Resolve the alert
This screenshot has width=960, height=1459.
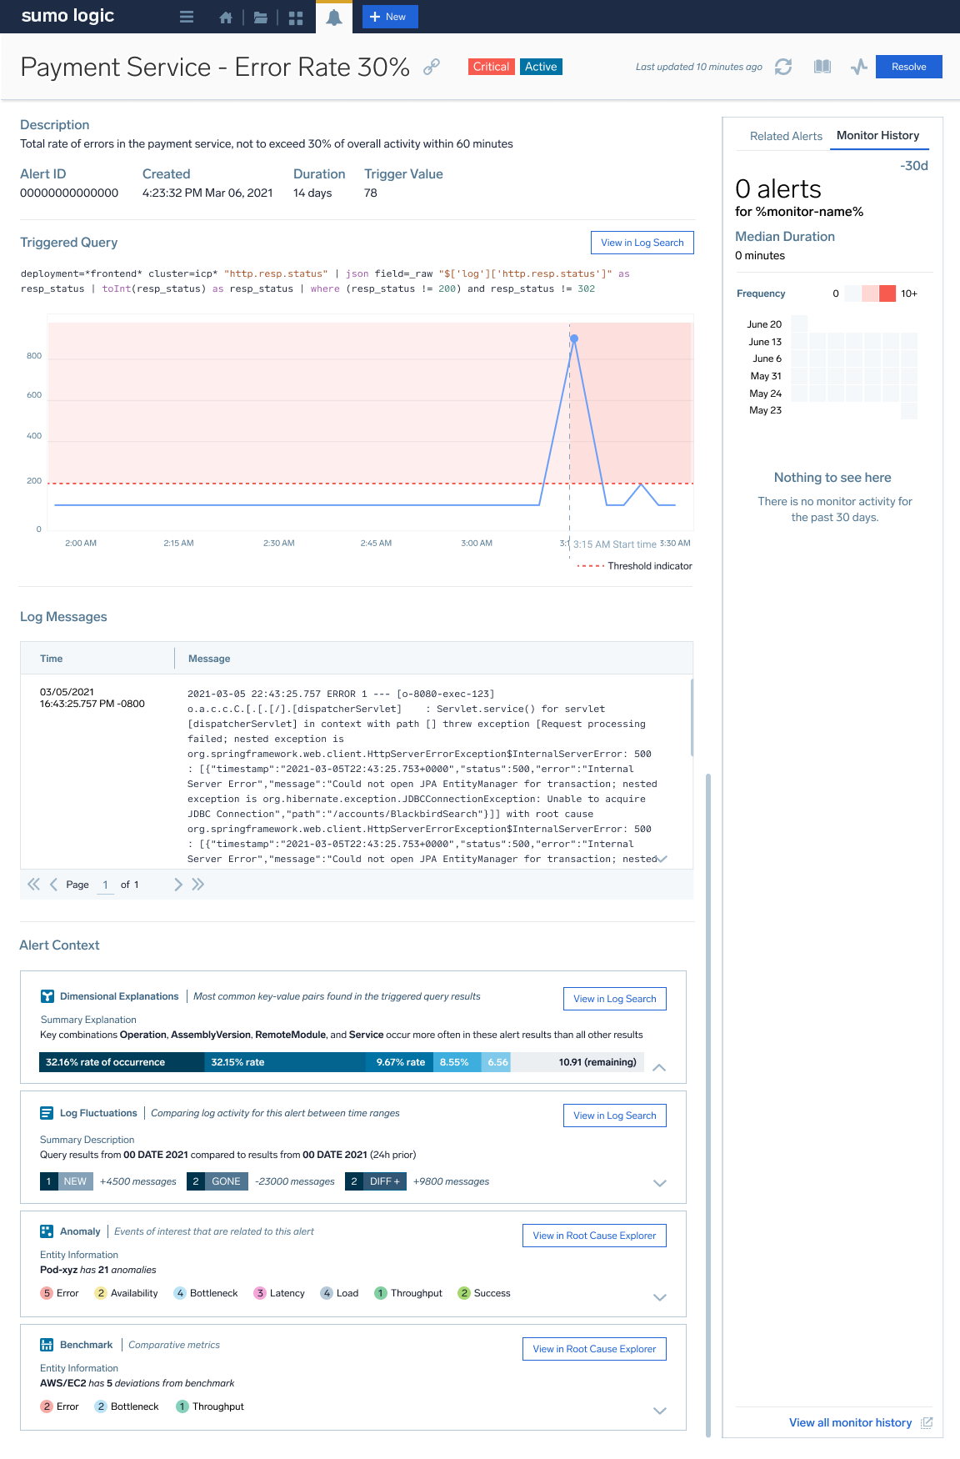tap(909, 67)
